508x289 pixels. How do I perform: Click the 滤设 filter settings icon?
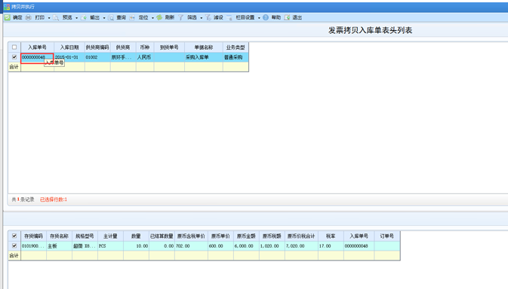(208, 17)
